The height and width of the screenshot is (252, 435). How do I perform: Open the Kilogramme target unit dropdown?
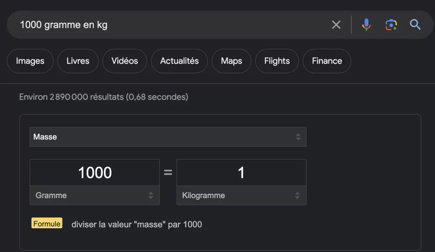[241, 196]
